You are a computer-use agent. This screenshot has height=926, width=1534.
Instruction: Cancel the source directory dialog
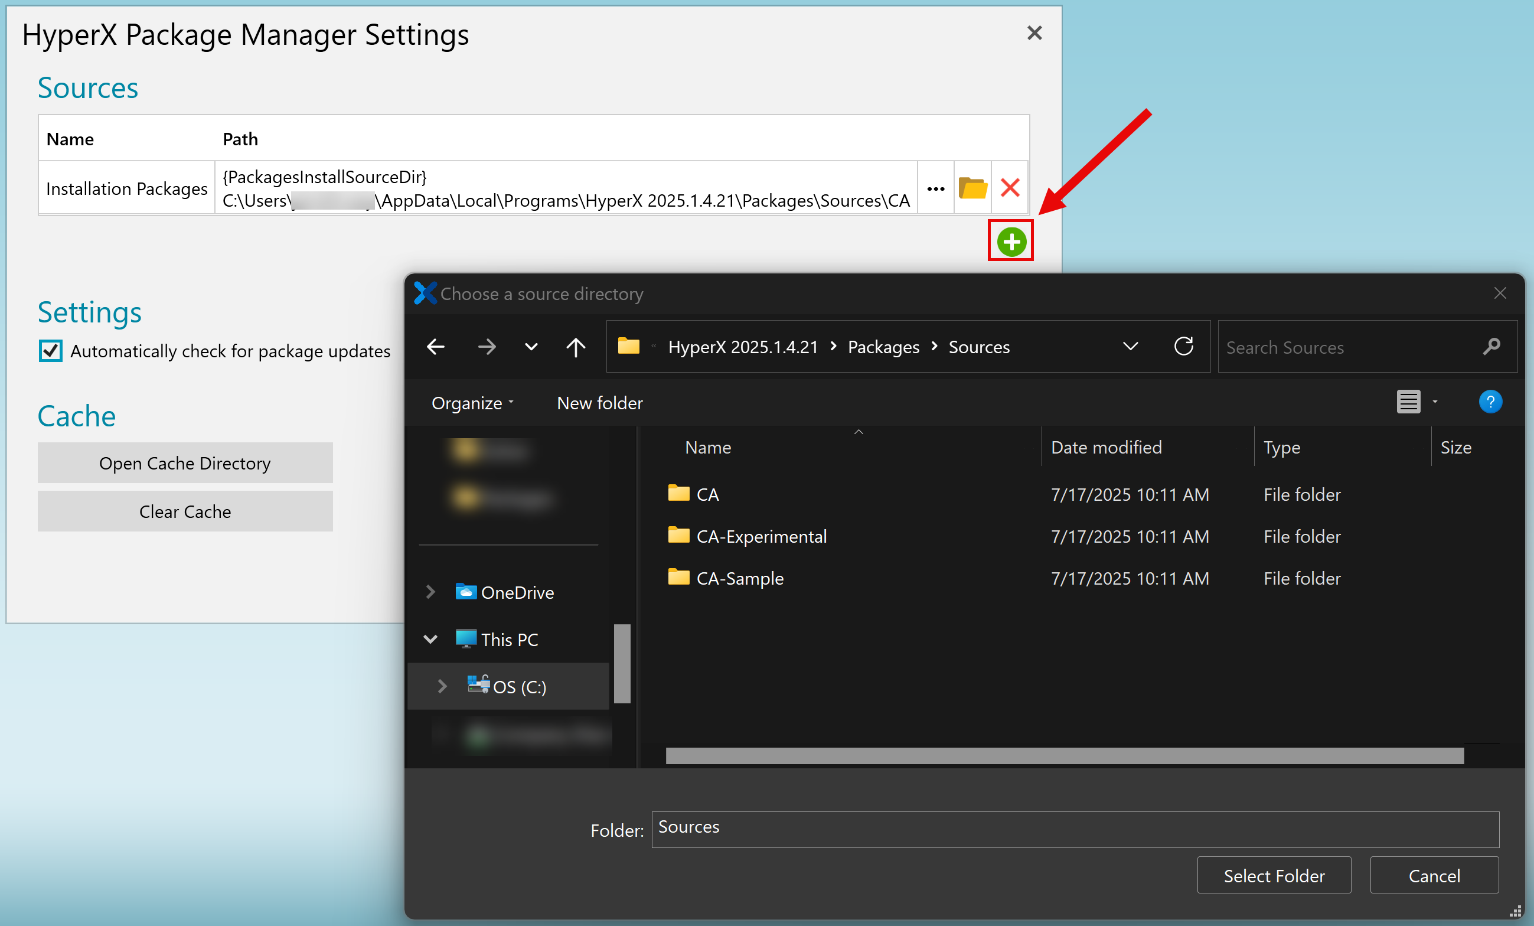point(1434,875)
